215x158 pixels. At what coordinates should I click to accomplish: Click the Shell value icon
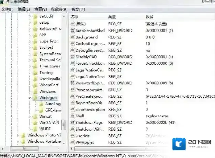click(72, 116)
